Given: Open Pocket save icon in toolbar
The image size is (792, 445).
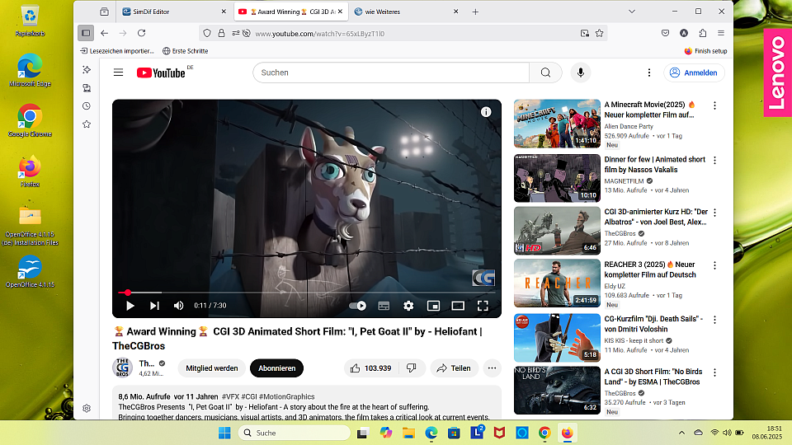Looking at the screenshot, I should click(x=665, y=33).
